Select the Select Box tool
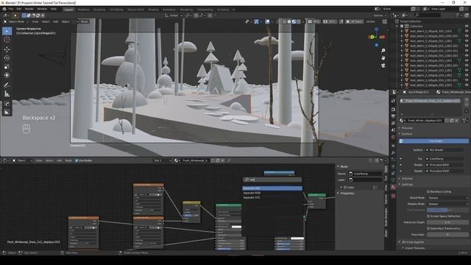471x265 pixels. tap(7, 31)
